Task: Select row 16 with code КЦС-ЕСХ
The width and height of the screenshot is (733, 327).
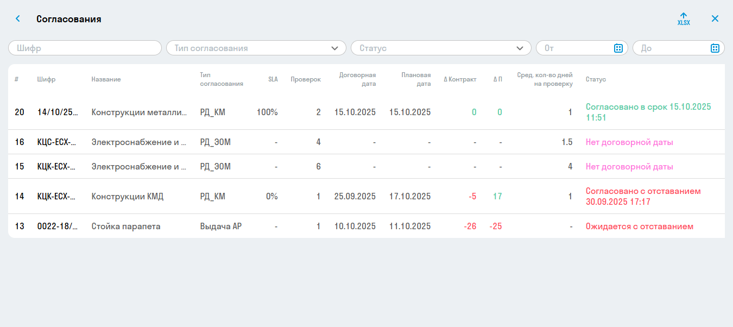Action: (x=56, y=142)
